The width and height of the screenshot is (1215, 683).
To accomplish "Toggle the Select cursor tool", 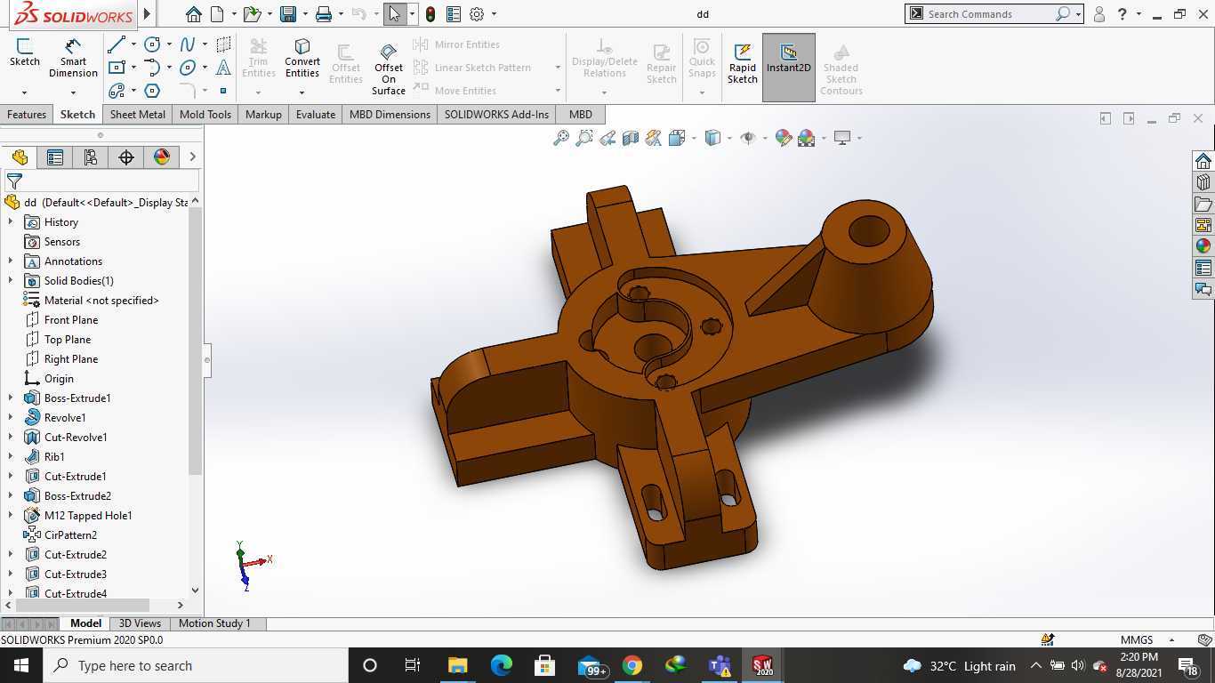I will pos(395,14).
